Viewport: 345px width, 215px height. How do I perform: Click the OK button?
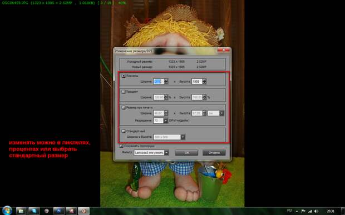(186, 153)
